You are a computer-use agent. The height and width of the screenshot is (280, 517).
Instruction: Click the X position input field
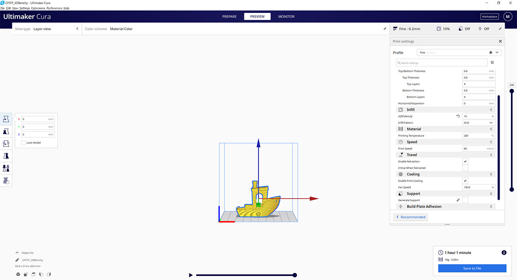[x=38, y=119]
